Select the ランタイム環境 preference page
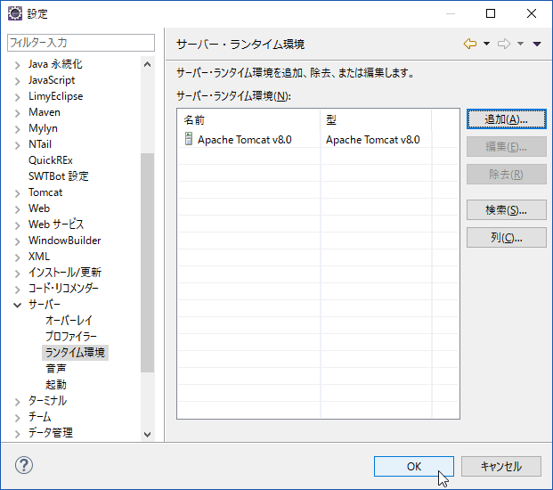The width and height of the screenshot is (553, 490). click(75, 353)
